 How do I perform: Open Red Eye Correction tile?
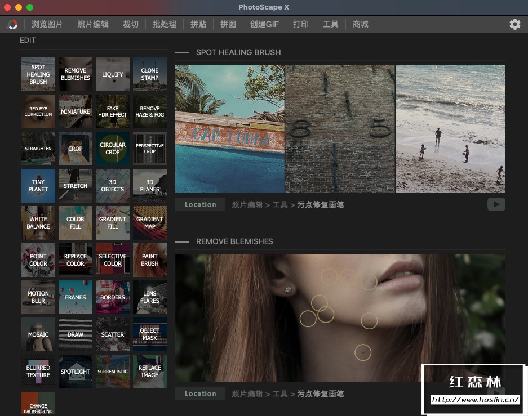click(x=38, y=111)
